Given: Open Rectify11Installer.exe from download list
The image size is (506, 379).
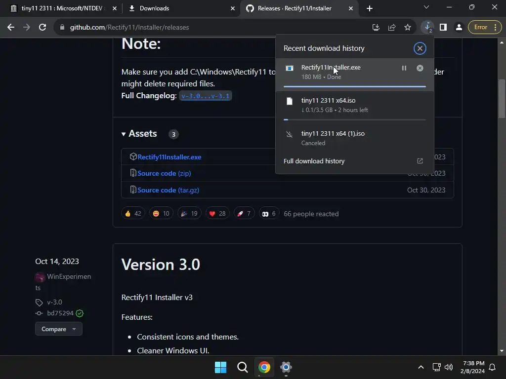Looking at the screenshot, I should [x=331, y=67].
